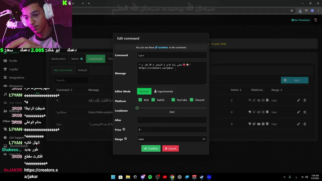The width and height of the screenshot is (322, 181).
Task: Open the Range dropdown showing User
Action: (x=172, y=139)
